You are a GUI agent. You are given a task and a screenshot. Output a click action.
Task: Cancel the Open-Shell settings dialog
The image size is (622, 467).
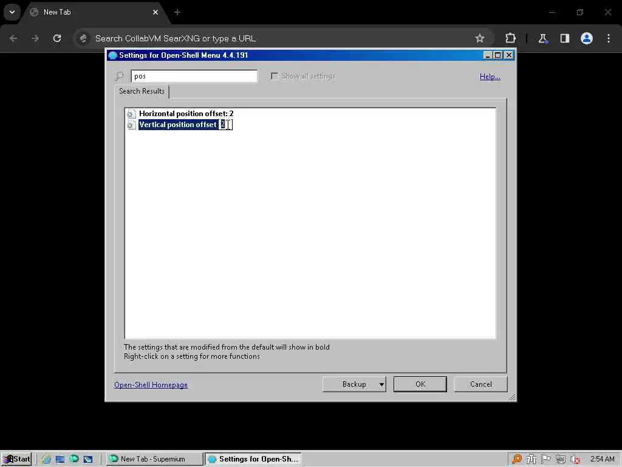click(x=481, y=384)
